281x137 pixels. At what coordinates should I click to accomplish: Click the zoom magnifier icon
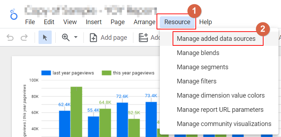[x=66, y=38]
